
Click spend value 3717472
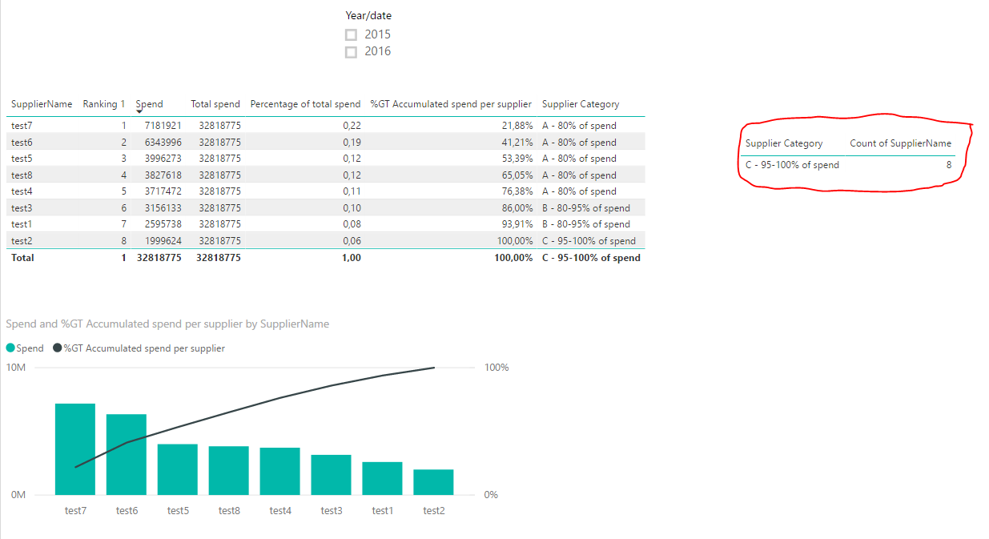pos(163,191)
